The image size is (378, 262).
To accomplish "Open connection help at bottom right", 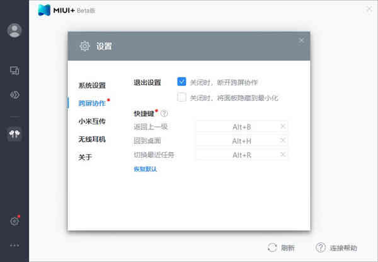I will pos(336,247).
